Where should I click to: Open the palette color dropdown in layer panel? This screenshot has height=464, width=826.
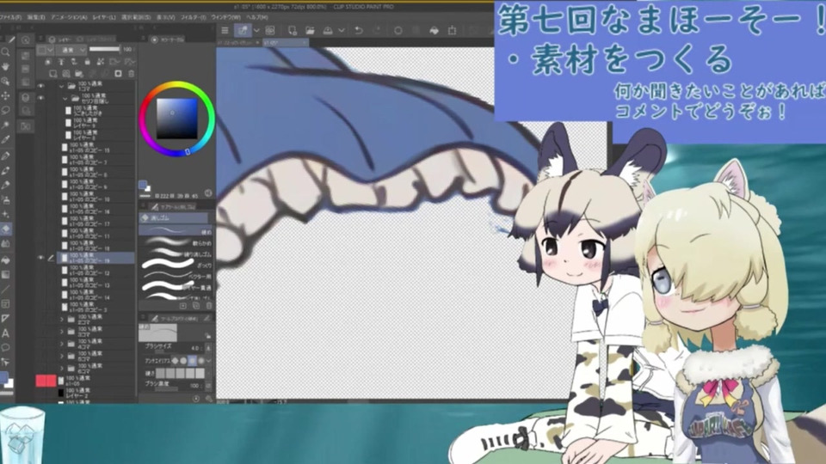(46, 50)
